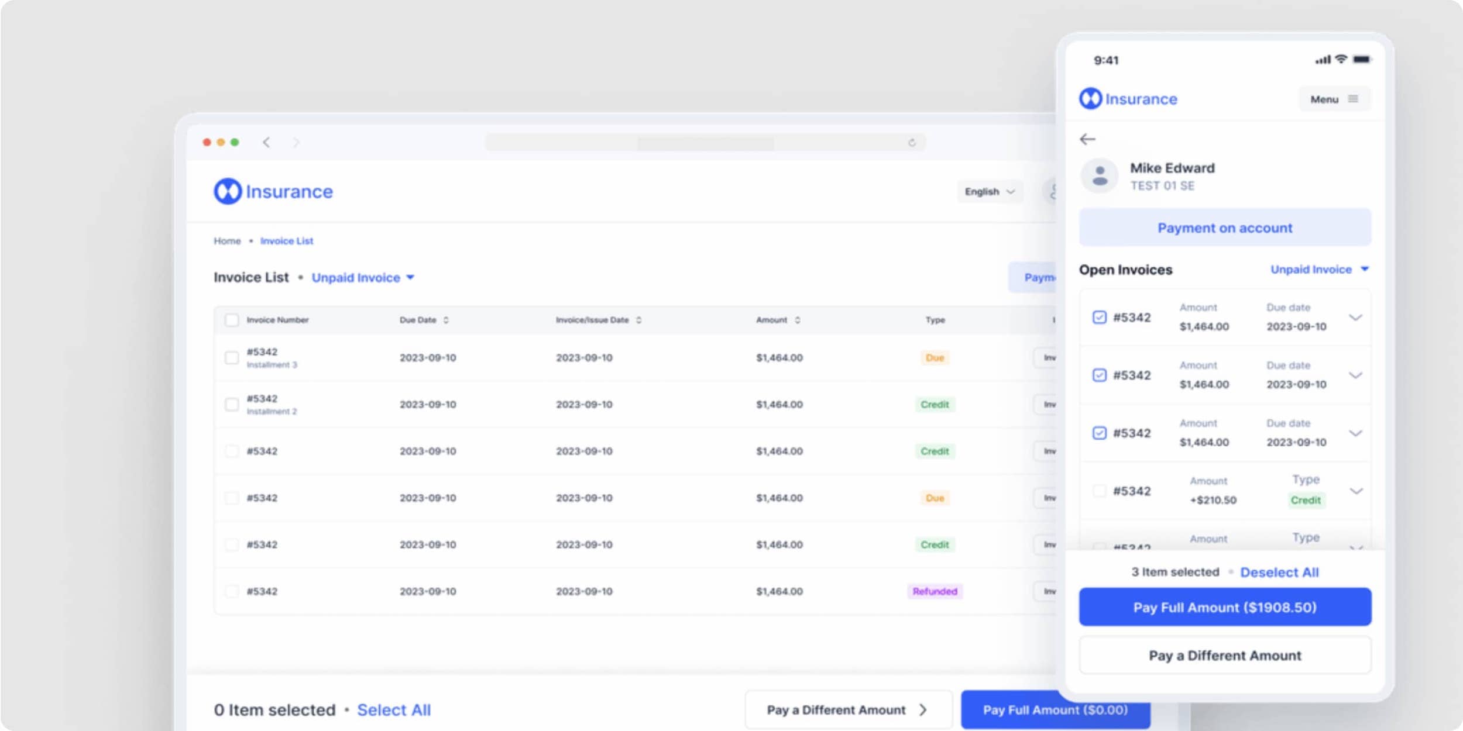Click the Insurance logo in the mobile view

click(x=1128, y=99)
